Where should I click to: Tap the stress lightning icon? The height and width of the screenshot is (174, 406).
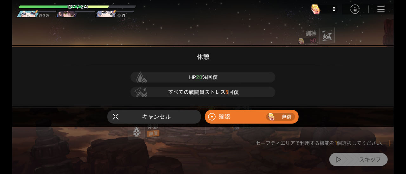pos(141,92)
